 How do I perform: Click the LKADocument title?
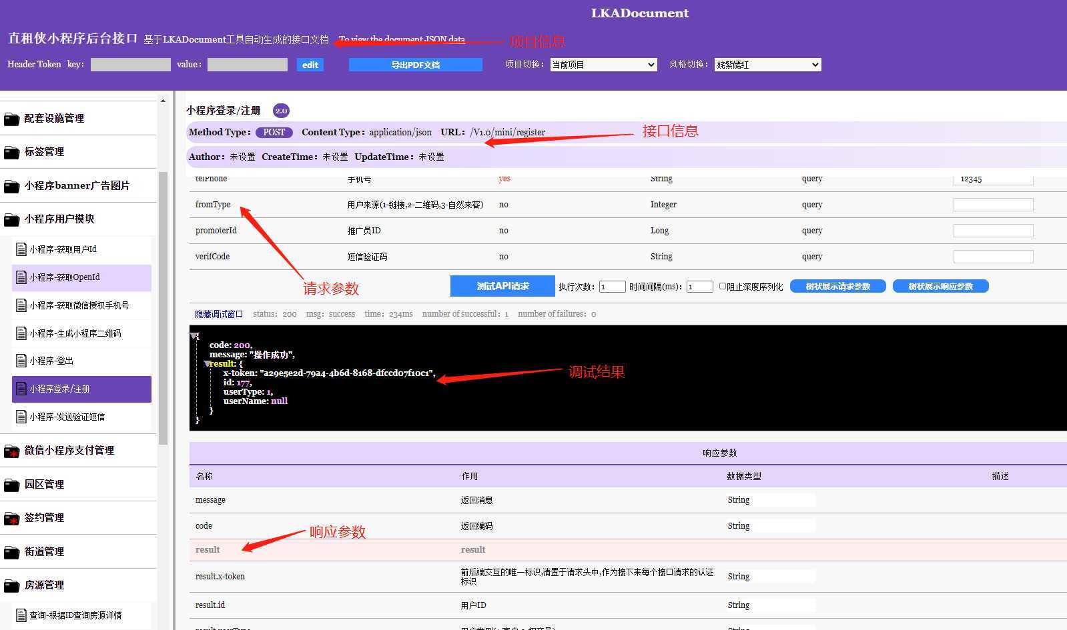coord(639,13)
